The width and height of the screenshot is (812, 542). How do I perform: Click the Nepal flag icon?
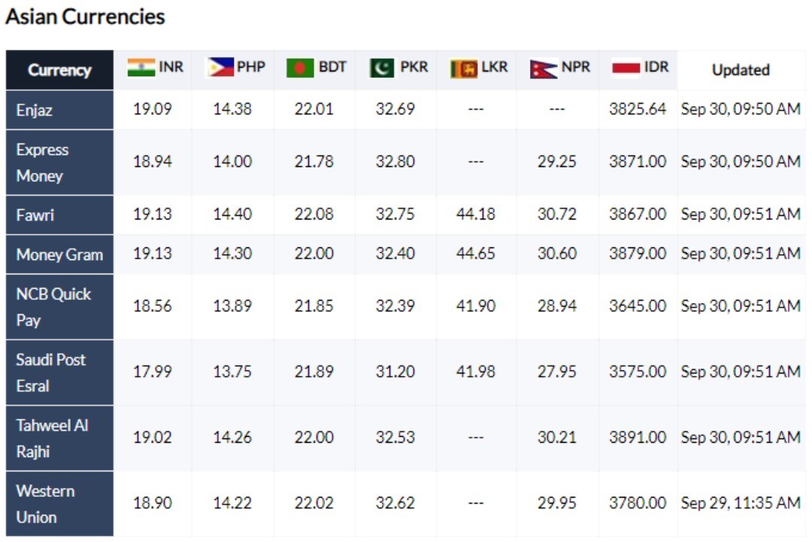coord(544,69)
